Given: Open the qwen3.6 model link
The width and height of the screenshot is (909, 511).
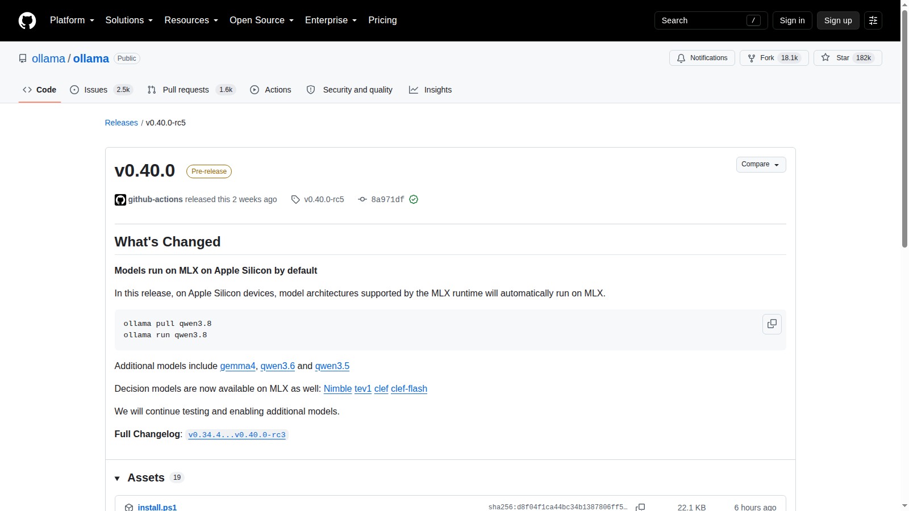Looking at the screenshot, I should [278, 366].
